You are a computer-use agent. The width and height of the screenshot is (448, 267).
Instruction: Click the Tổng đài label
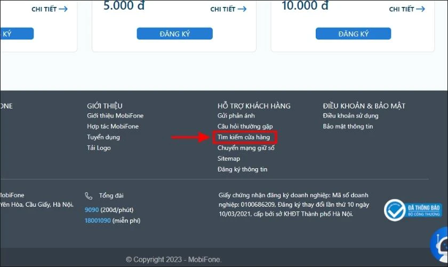(x=111, y=195)
